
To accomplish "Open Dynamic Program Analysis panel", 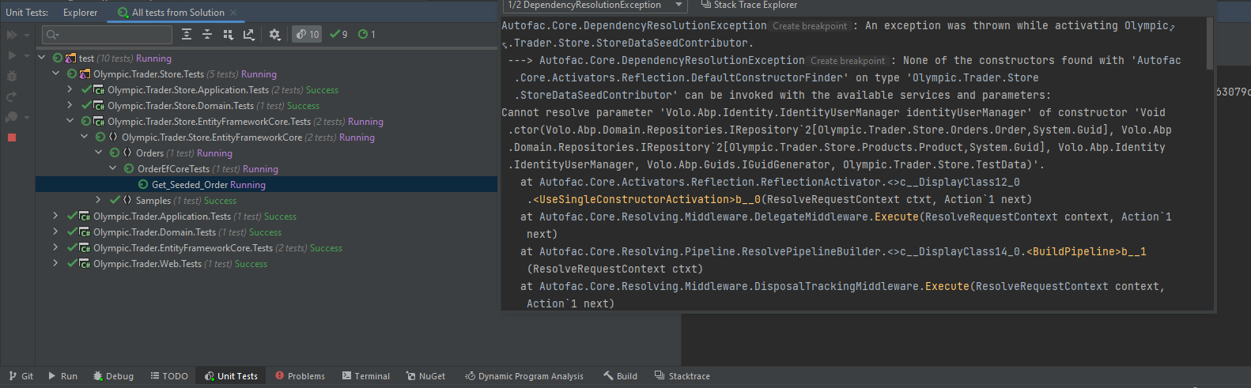I will click(523, 376).
